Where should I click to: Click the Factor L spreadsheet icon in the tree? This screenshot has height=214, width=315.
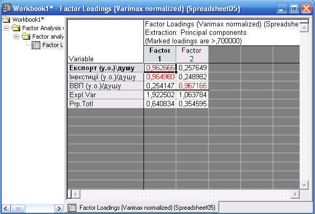tap(36, 45)
